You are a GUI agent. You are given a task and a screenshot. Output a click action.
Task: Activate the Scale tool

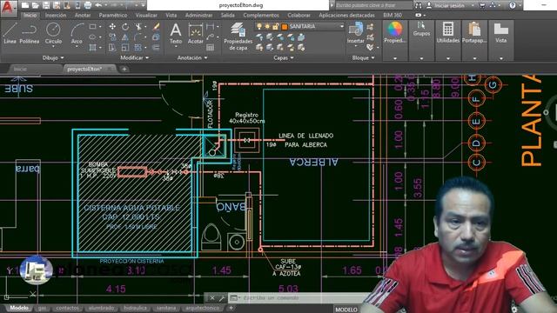point(125,47)
